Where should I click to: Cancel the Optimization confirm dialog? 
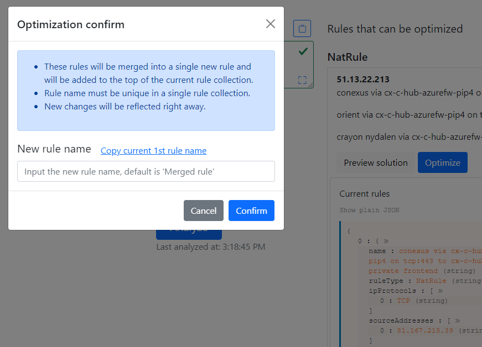(x=203, y=211)
